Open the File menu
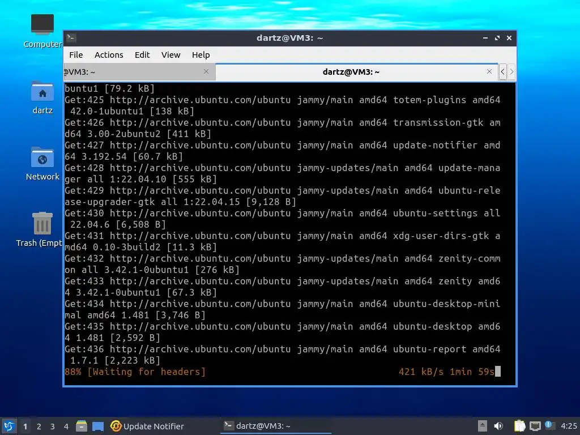 click(x=76, y=55)
